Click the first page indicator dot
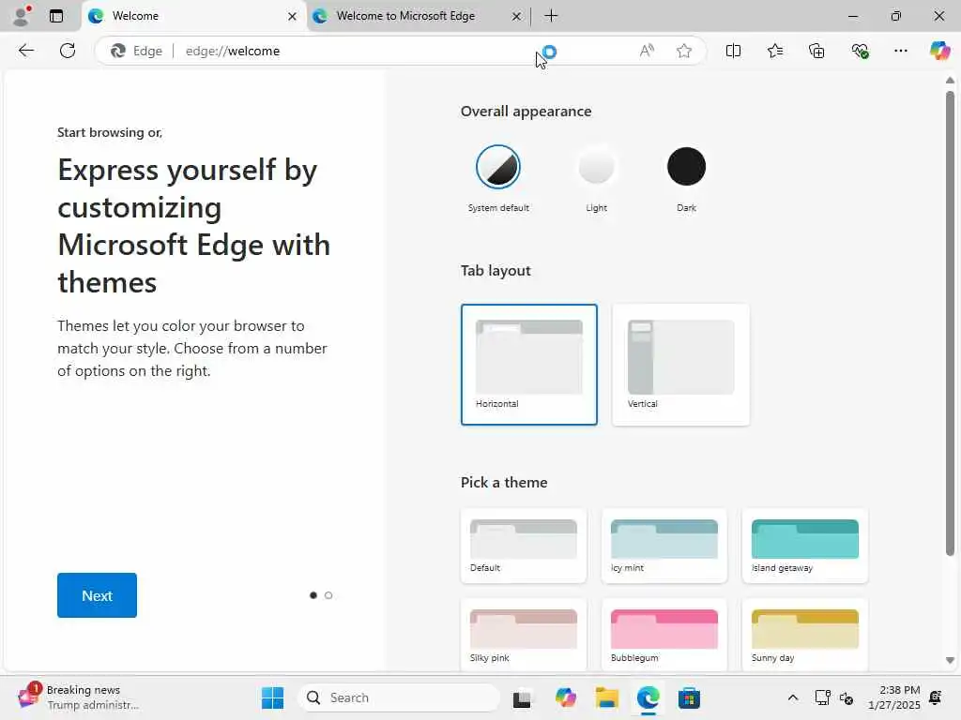Image resolution: width=961 pixels, height=720 pixels. point(313,595)
